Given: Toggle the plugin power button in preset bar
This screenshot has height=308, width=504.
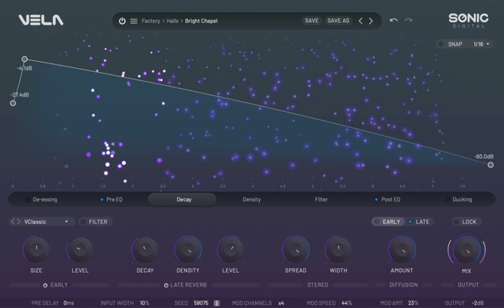Looking at the screenshot, I should click(122, 21).
